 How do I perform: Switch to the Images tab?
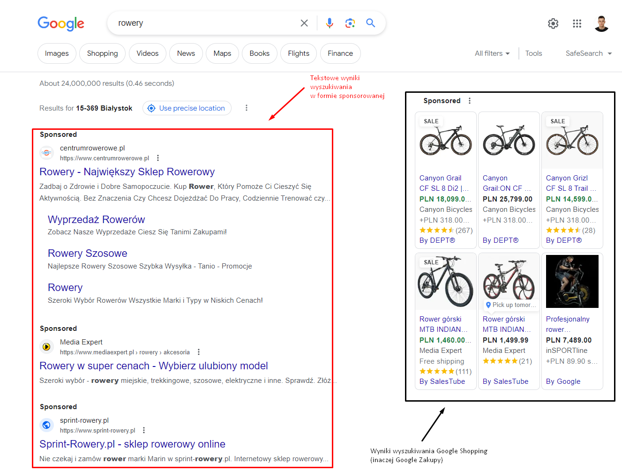(x=57, y=53)
